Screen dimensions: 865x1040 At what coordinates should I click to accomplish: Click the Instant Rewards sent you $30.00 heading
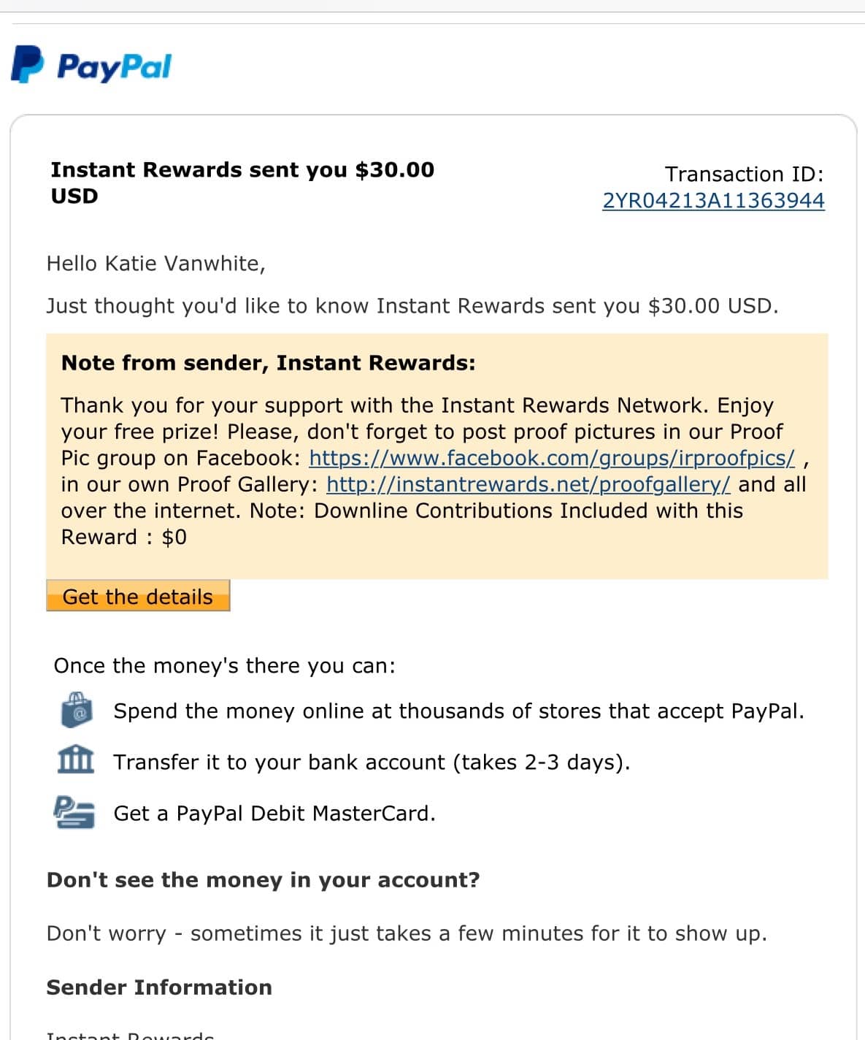242,183
